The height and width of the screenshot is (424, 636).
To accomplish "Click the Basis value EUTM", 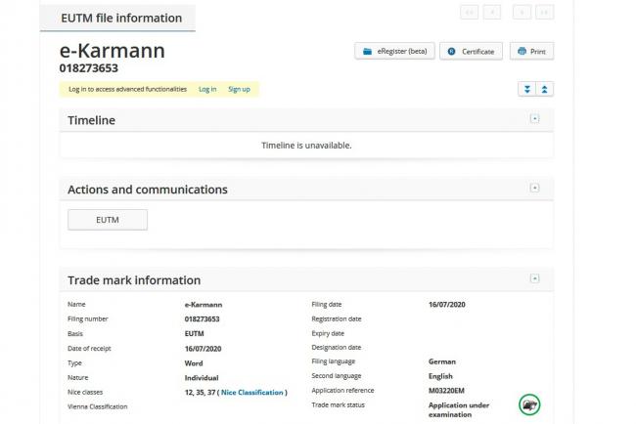I will [x=194, y=334].
